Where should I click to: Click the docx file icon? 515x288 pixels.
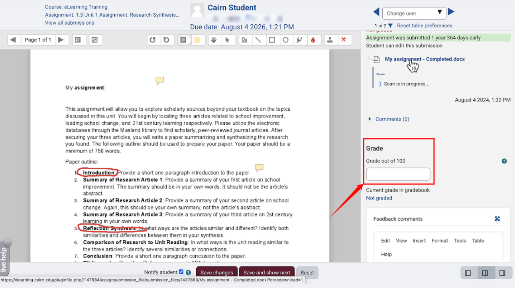click(376, 59)
